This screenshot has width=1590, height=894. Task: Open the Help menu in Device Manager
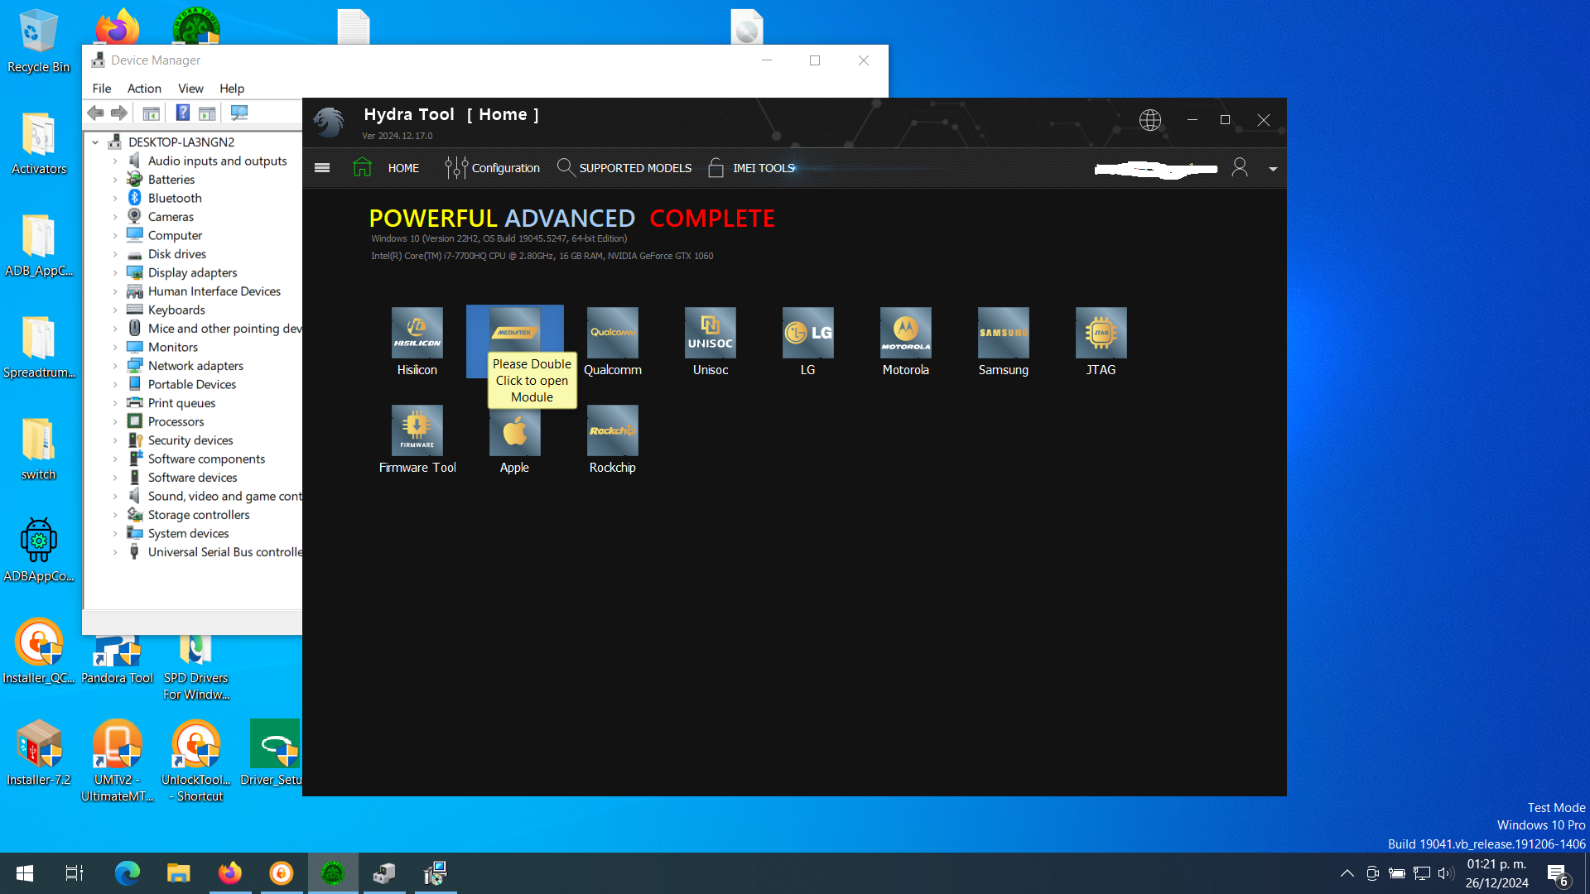(x=232, y=89)
